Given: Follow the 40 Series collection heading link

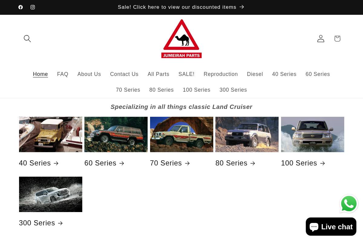Looking at the screenshot, I should click(x=39, y=163).
